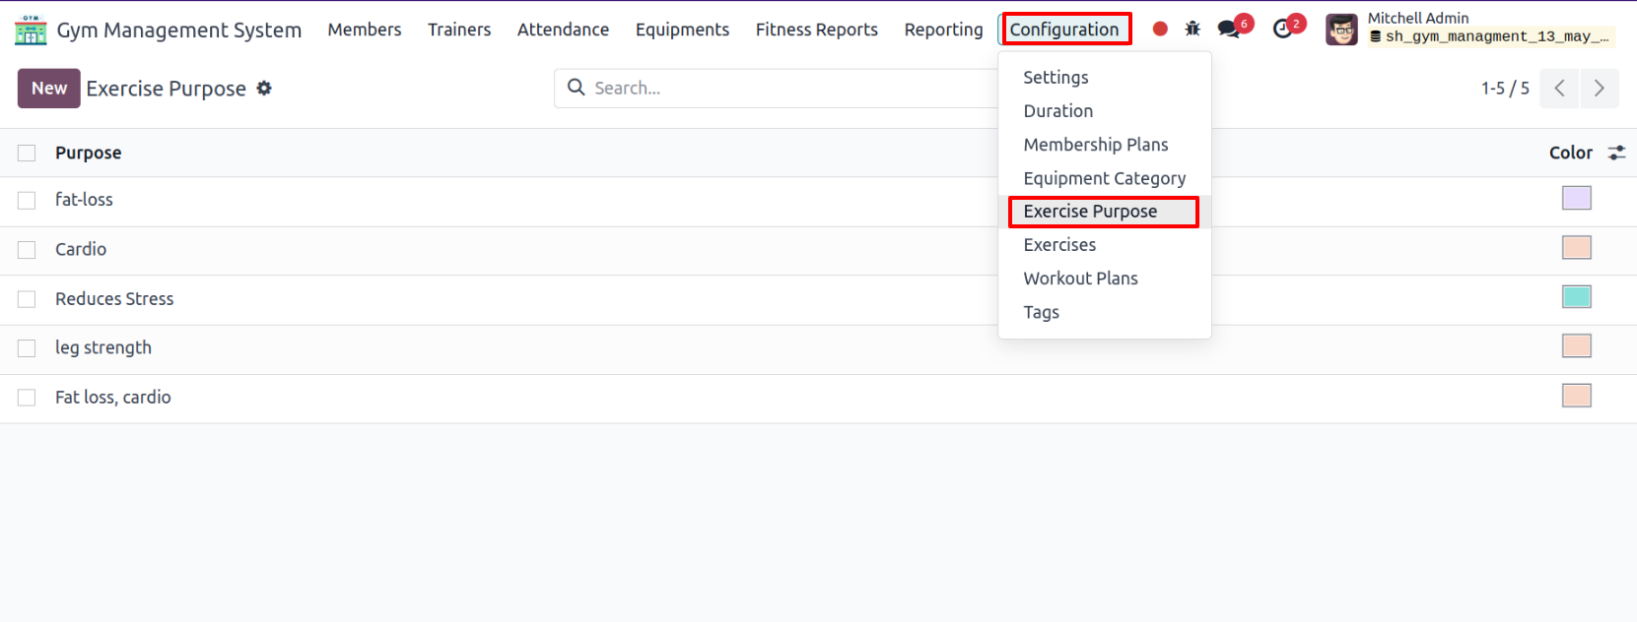Viewport: 1637px width, 622px height.
Task: Create a record with the New button
Action: click(x=49, y=89)
